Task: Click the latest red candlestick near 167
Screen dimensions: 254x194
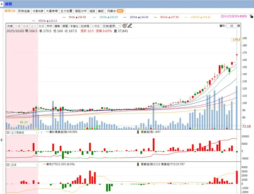Action: point(237,55)
